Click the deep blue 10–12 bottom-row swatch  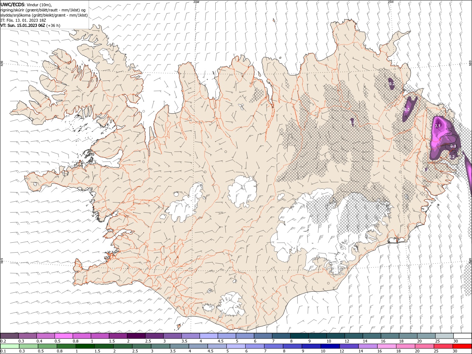330,346
